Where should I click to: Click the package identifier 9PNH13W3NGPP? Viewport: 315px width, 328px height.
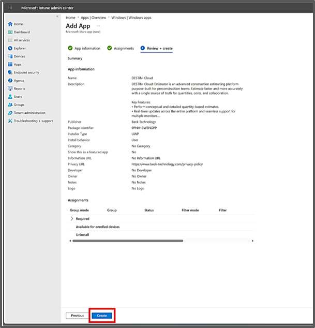[x=144, y=128]
